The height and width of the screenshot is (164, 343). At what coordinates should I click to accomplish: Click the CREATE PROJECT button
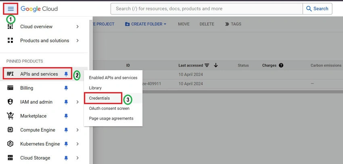[x=103, y=24]
